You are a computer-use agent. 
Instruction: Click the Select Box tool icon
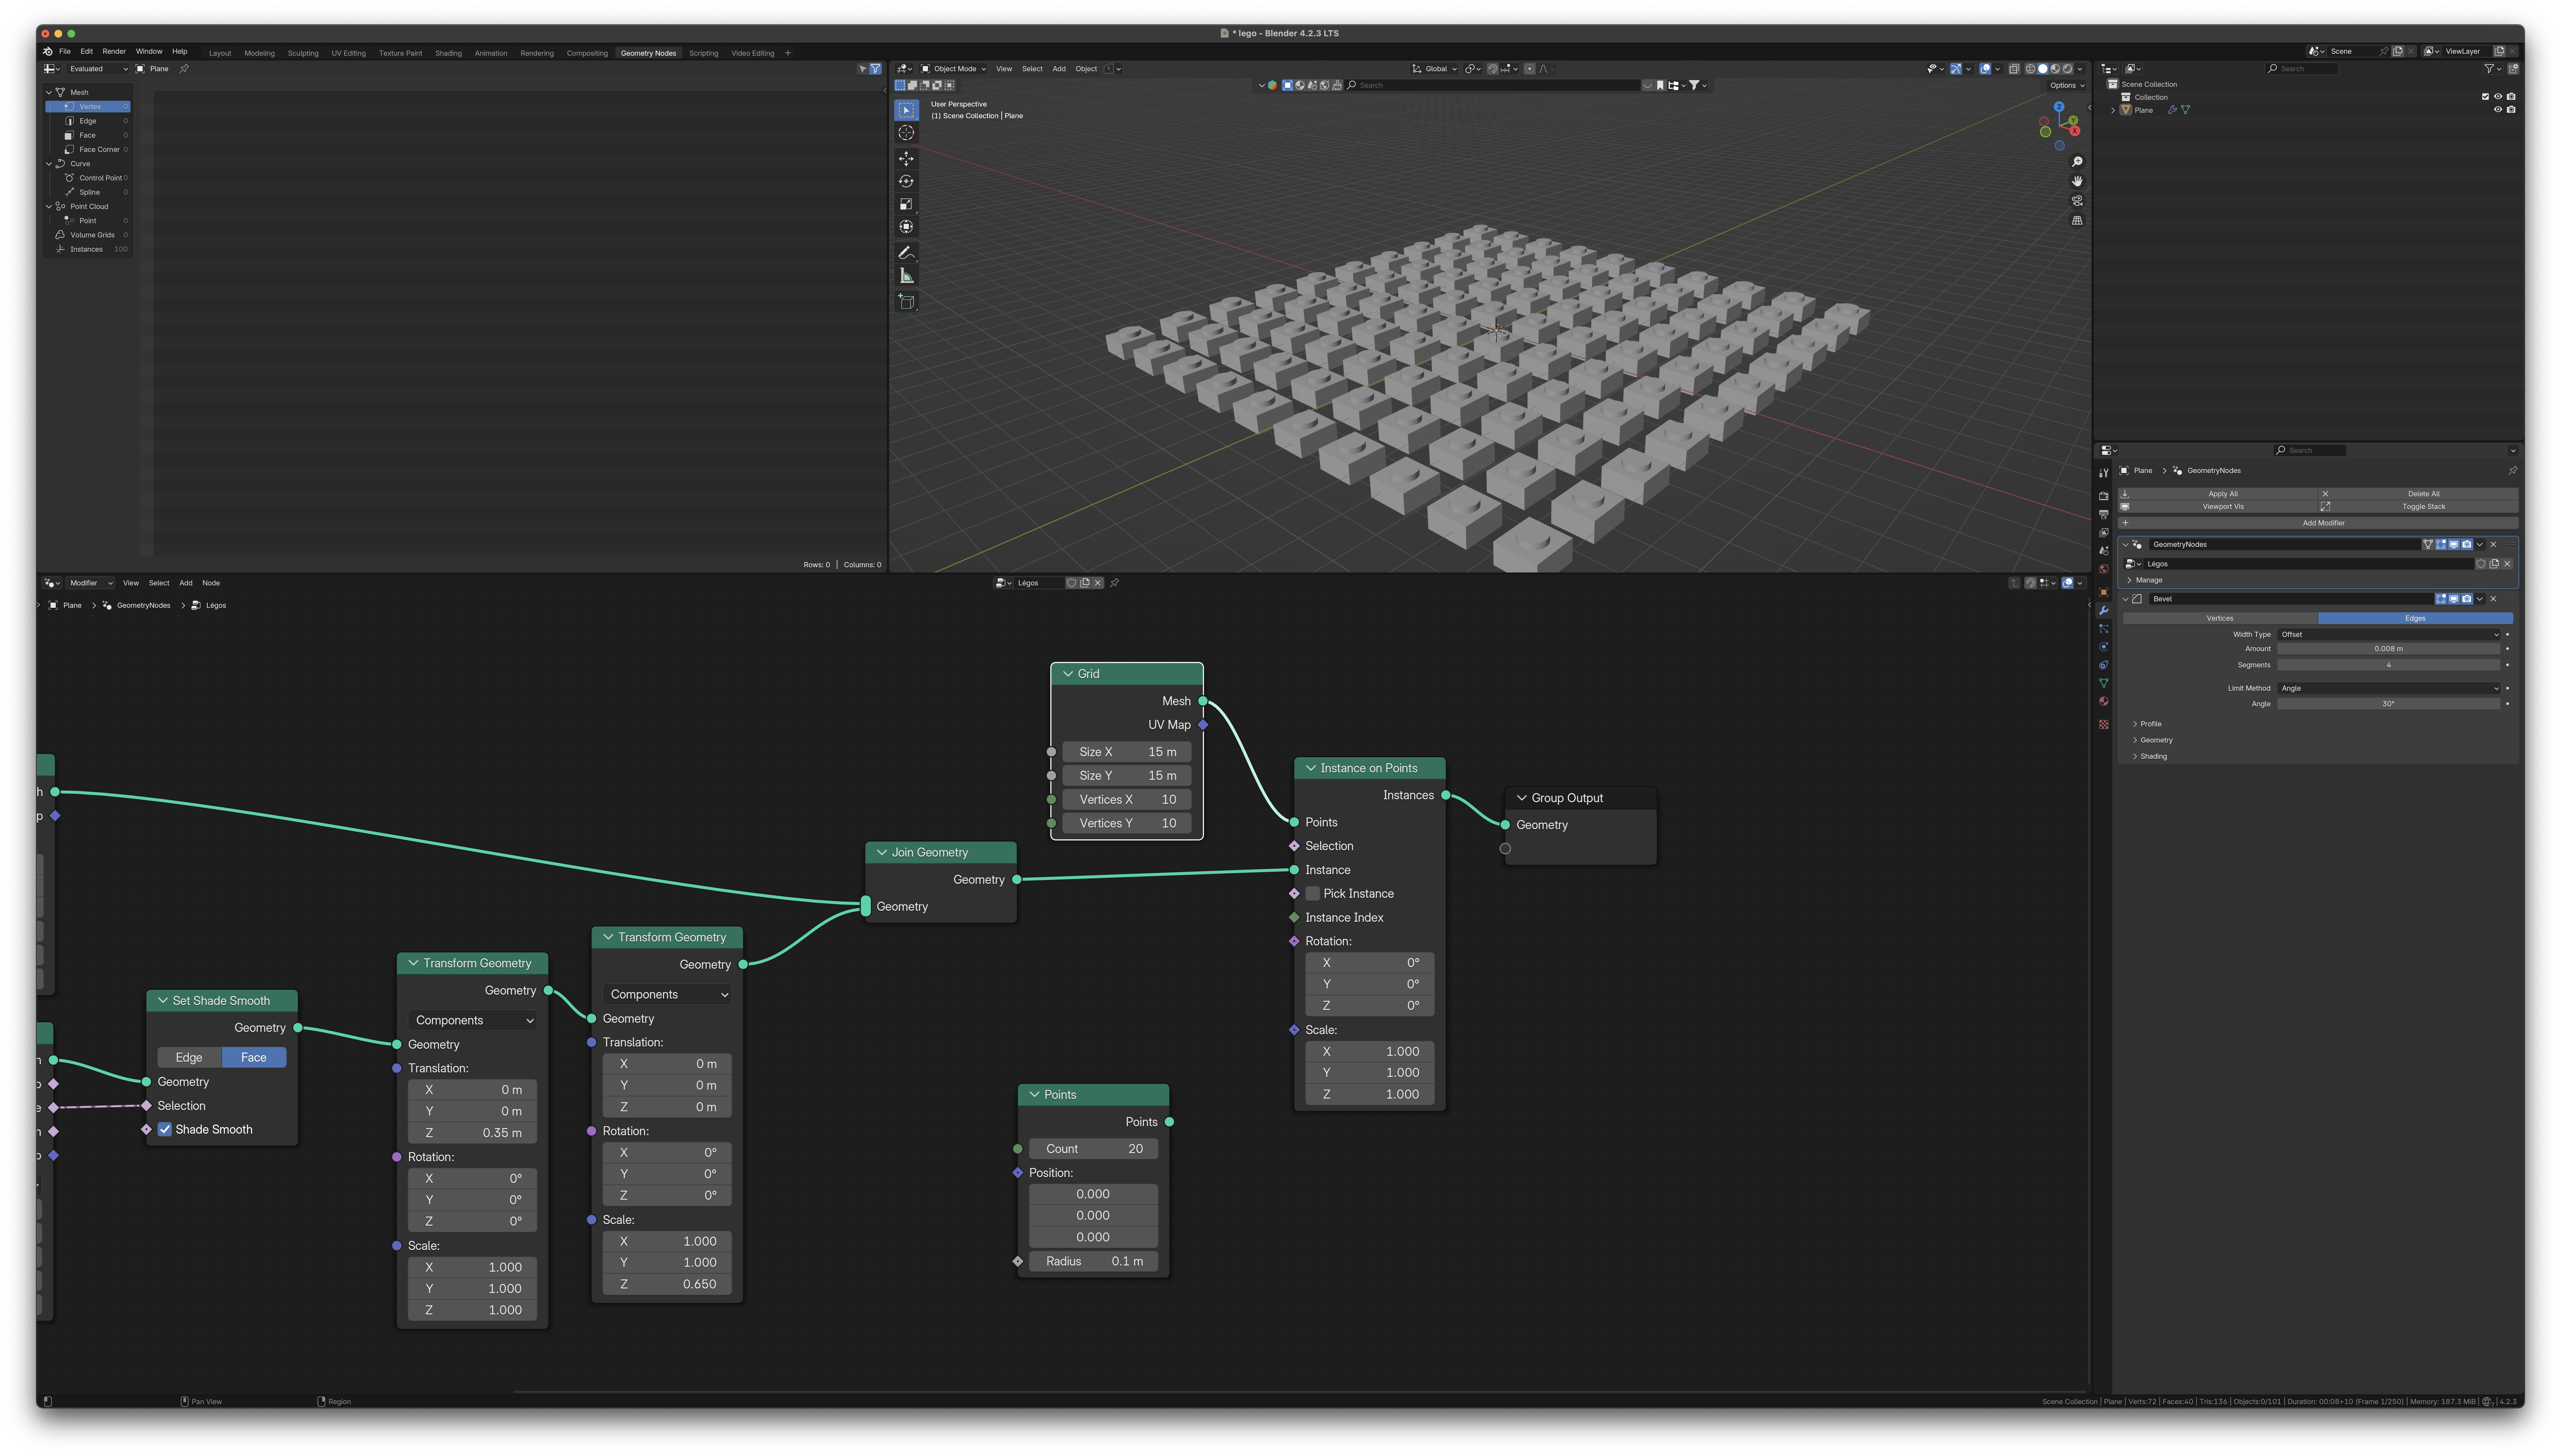coord(906,110)
